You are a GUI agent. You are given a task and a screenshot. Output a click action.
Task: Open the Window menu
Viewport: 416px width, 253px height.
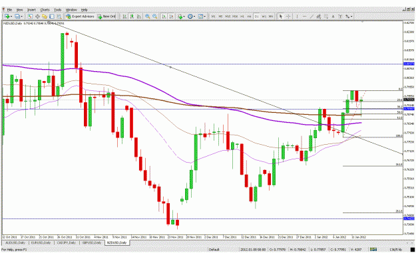tap(71, 10)
